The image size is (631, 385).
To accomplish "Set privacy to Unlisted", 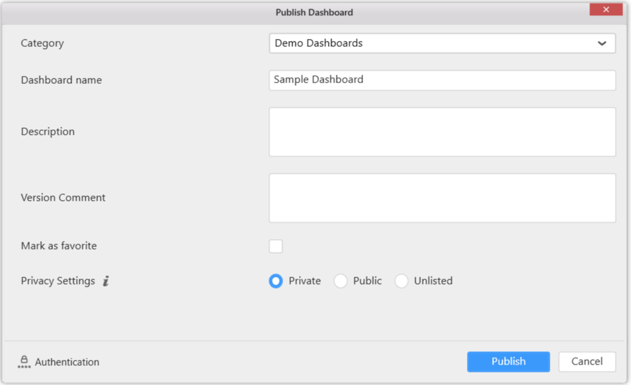I will [401, 281].
